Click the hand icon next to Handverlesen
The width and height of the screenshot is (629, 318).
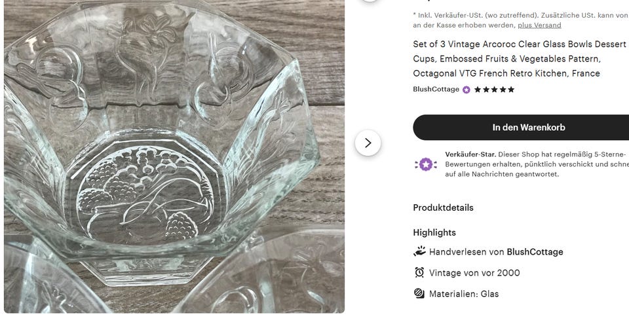point(419,251)
